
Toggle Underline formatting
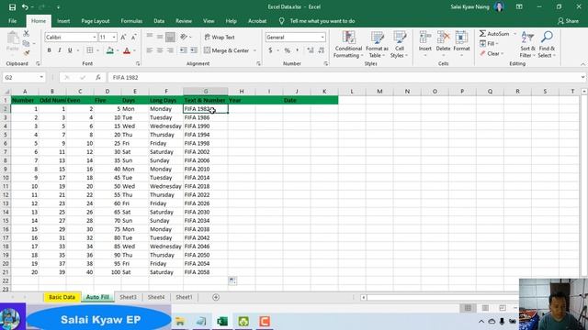click(x=70, y=50)
